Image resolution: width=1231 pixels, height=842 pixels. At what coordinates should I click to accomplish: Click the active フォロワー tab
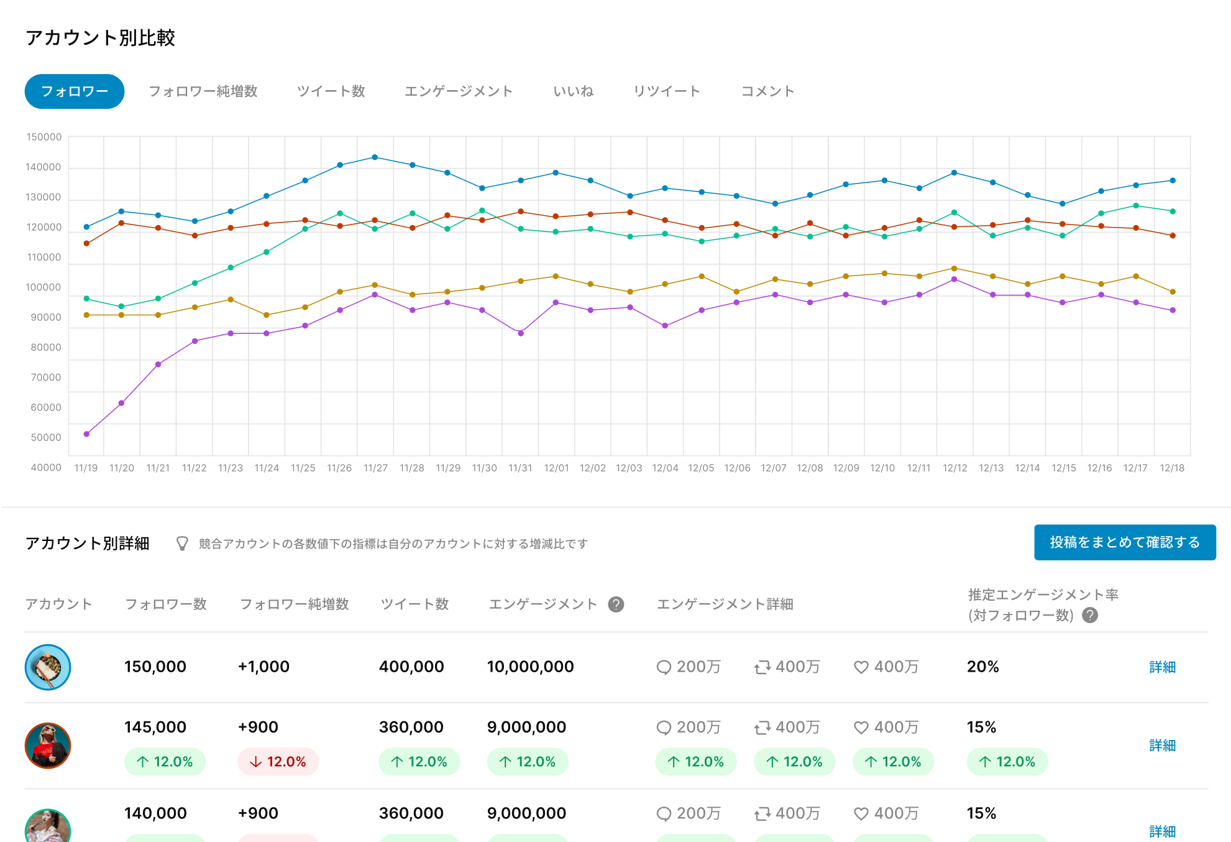coord(74,91)
